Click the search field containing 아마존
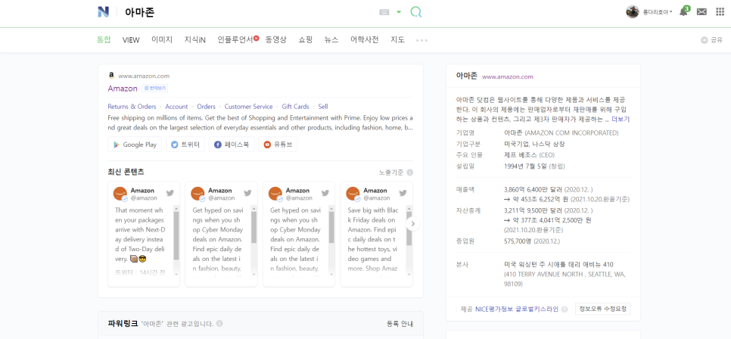The image size is (731, 339). pos(247,12)
